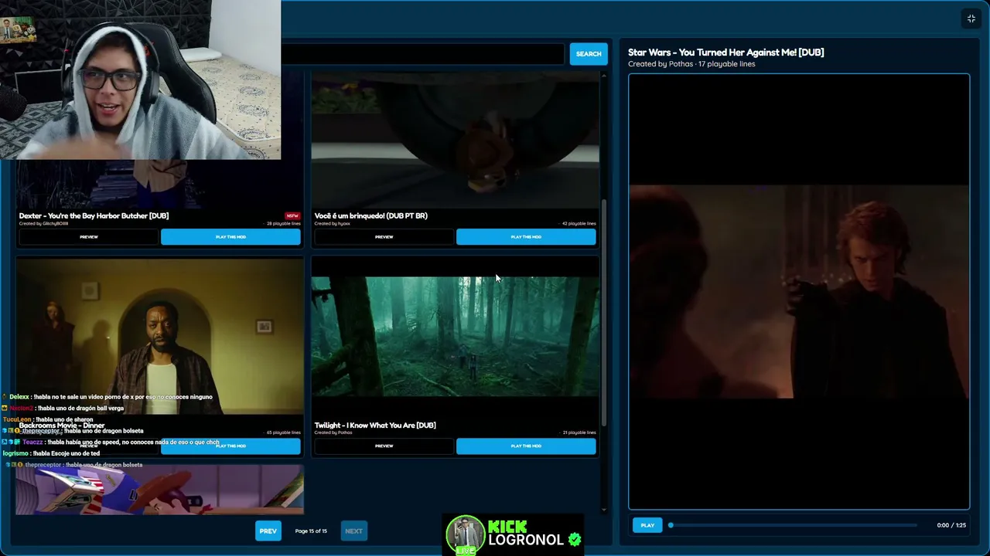990x556 pixels.
Task: Play the Backrooms Movie Dinner mod
Action: [230, 446]
